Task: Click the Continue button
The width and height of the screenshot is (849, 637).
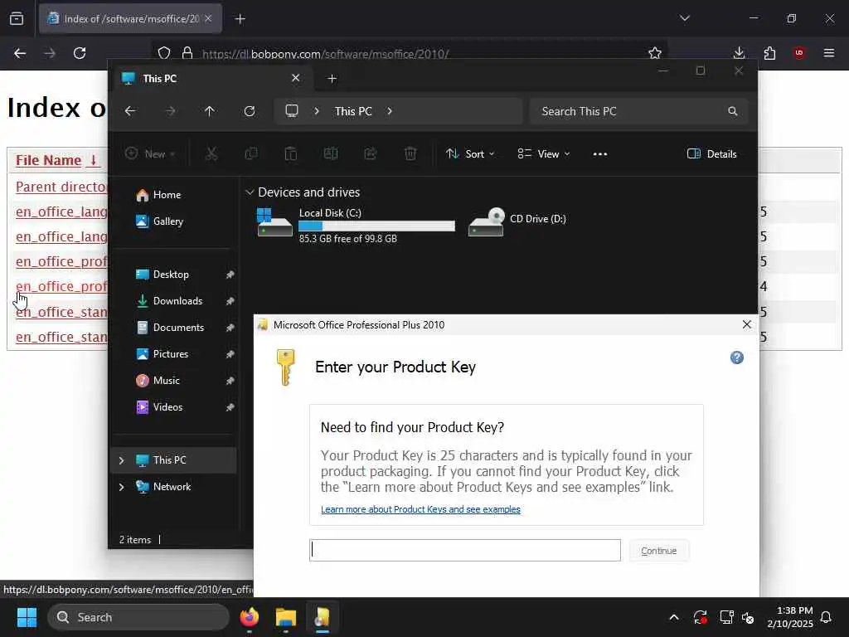Action: [659, 551]
